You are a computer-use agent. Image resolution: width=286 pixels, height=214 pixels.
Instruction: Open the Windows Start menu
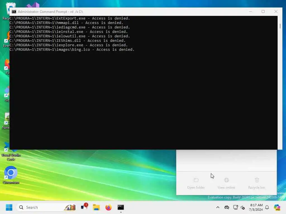[x=9, y=207]
